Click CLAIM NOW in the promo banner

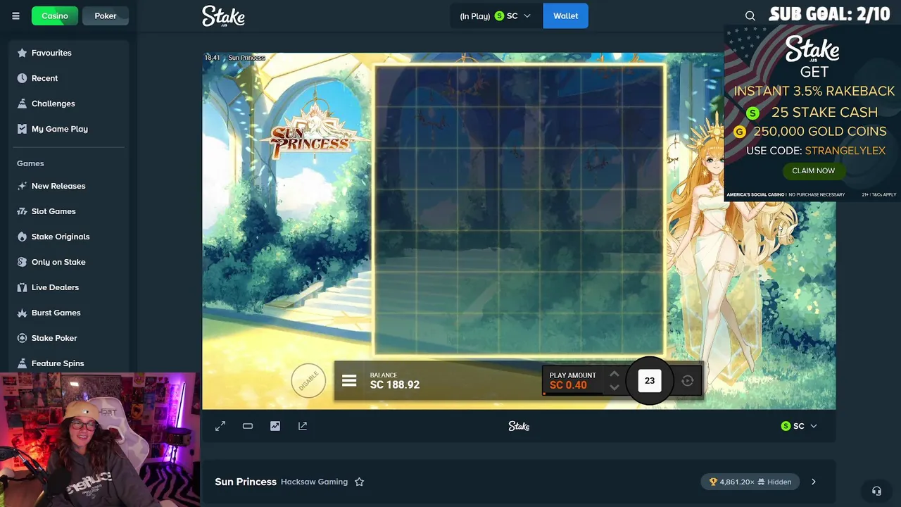point(813,170)
